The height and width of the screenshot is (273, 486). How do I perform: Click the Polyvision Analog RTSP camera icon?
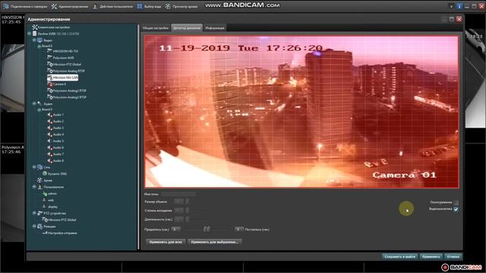coord(49,71)
